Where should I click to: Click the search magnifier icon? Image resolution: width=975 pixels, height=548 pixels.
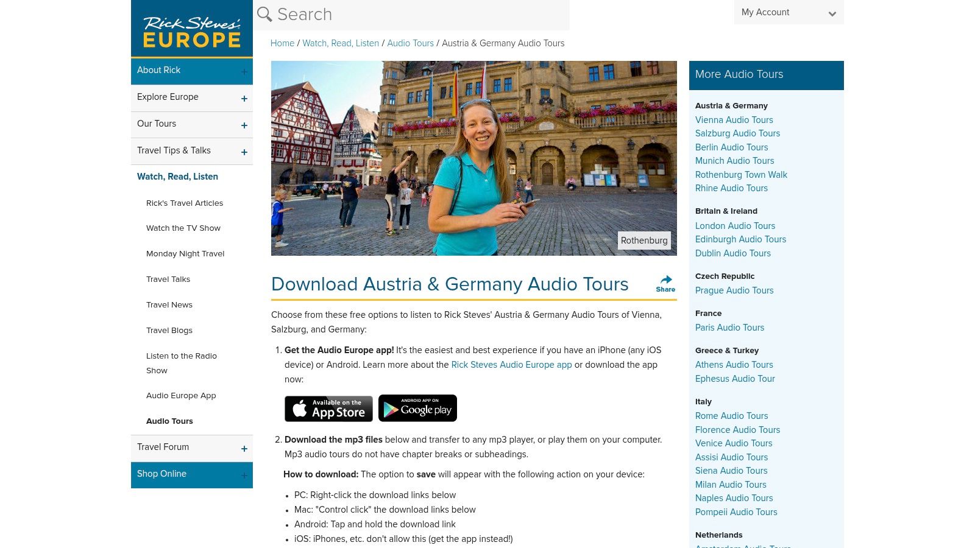point(263,13)
